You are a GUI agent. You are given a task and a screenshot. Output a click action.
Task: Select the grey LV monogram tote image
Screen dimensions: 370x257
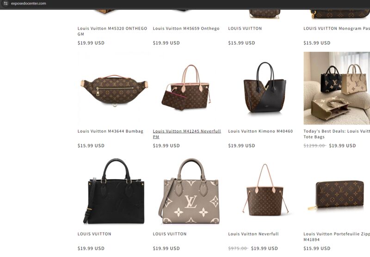189,191
